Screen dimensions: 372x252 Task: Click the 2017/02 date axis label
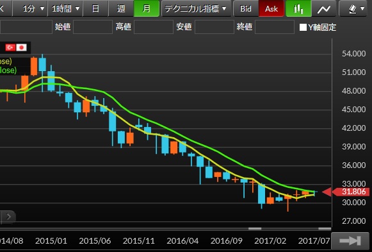(x=270, y=241)
